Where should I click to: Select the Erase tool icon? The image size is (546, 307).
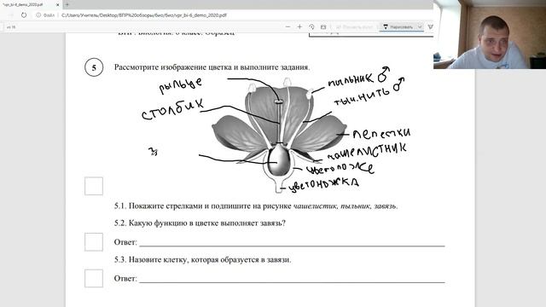tap(430, 26)
